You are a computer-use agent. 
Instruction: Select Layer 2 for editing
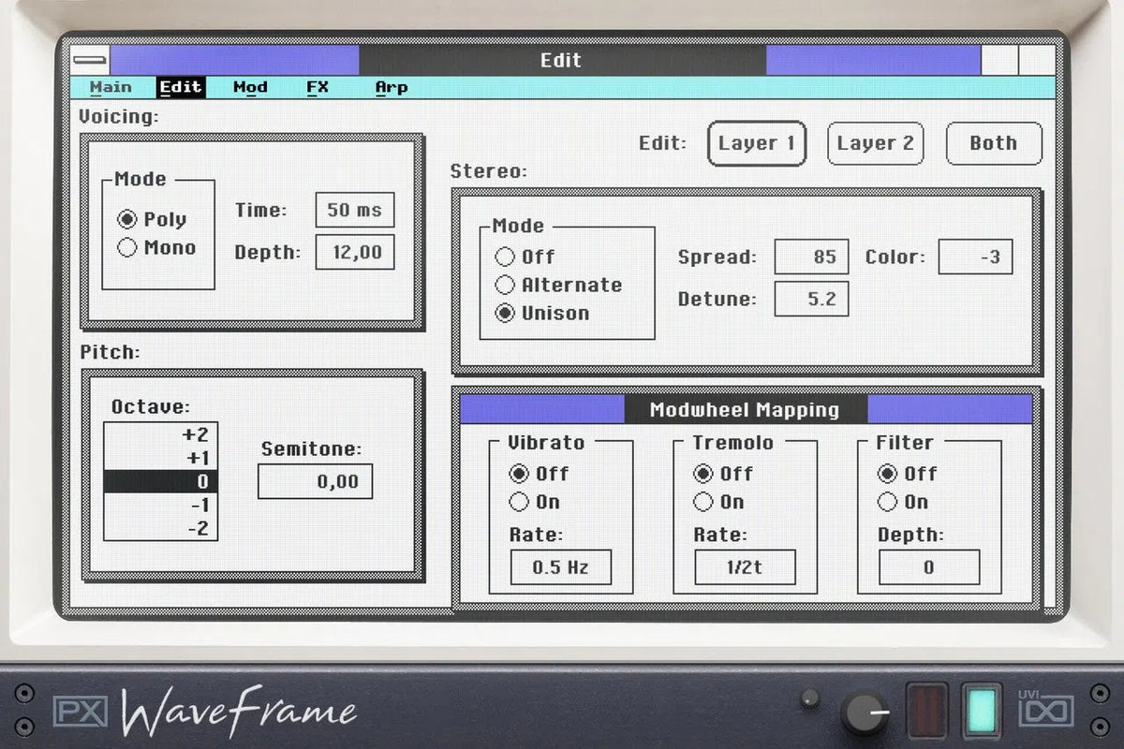pyautogui.click(x=875, y=143)
